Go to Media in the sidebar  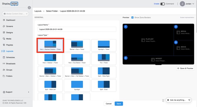coord(9,39)
